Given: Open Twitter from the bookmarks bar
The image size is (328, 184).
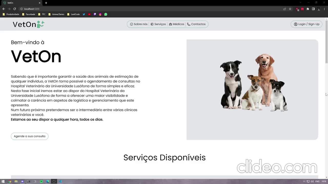Looking at the screenshot, I should pyautogui.click(x=84, y=14).
